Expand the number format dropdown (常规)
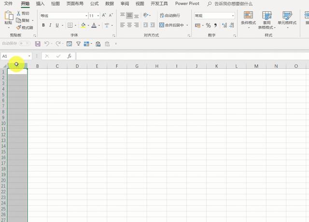The image size is (309, 222). [232, 16]
